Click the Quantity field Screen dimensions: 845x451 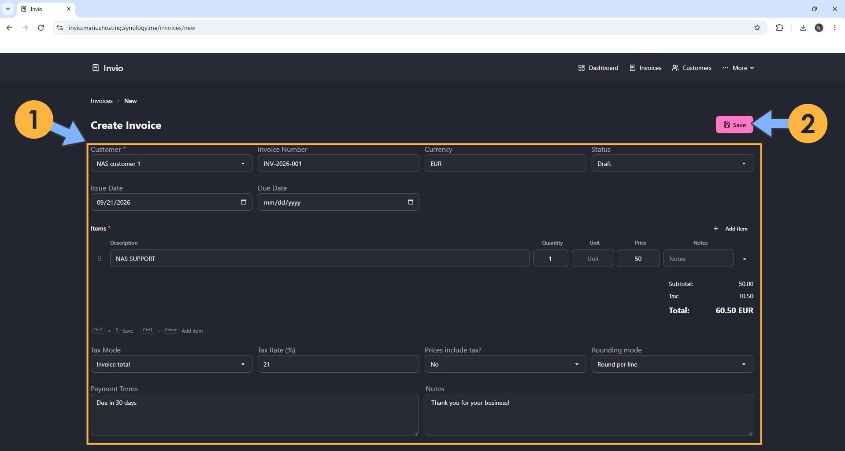550,258
